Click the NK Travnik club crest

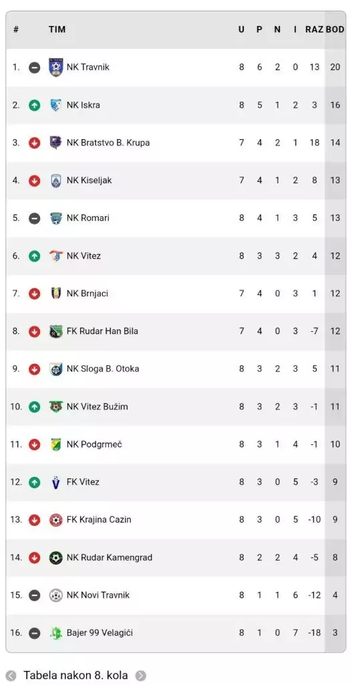56,68
